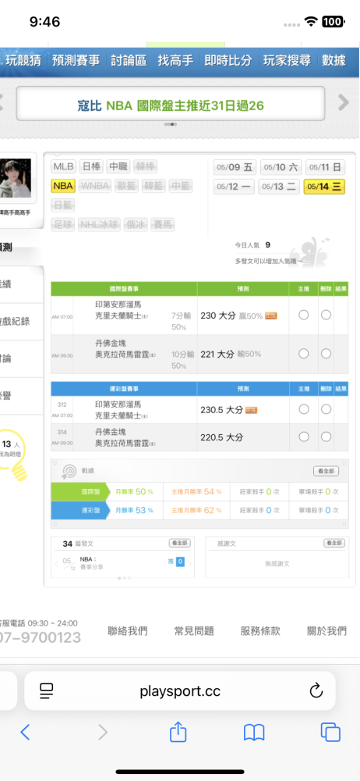Mark 221 大分 國際盤 pick as 主推

tap(303, 354)
